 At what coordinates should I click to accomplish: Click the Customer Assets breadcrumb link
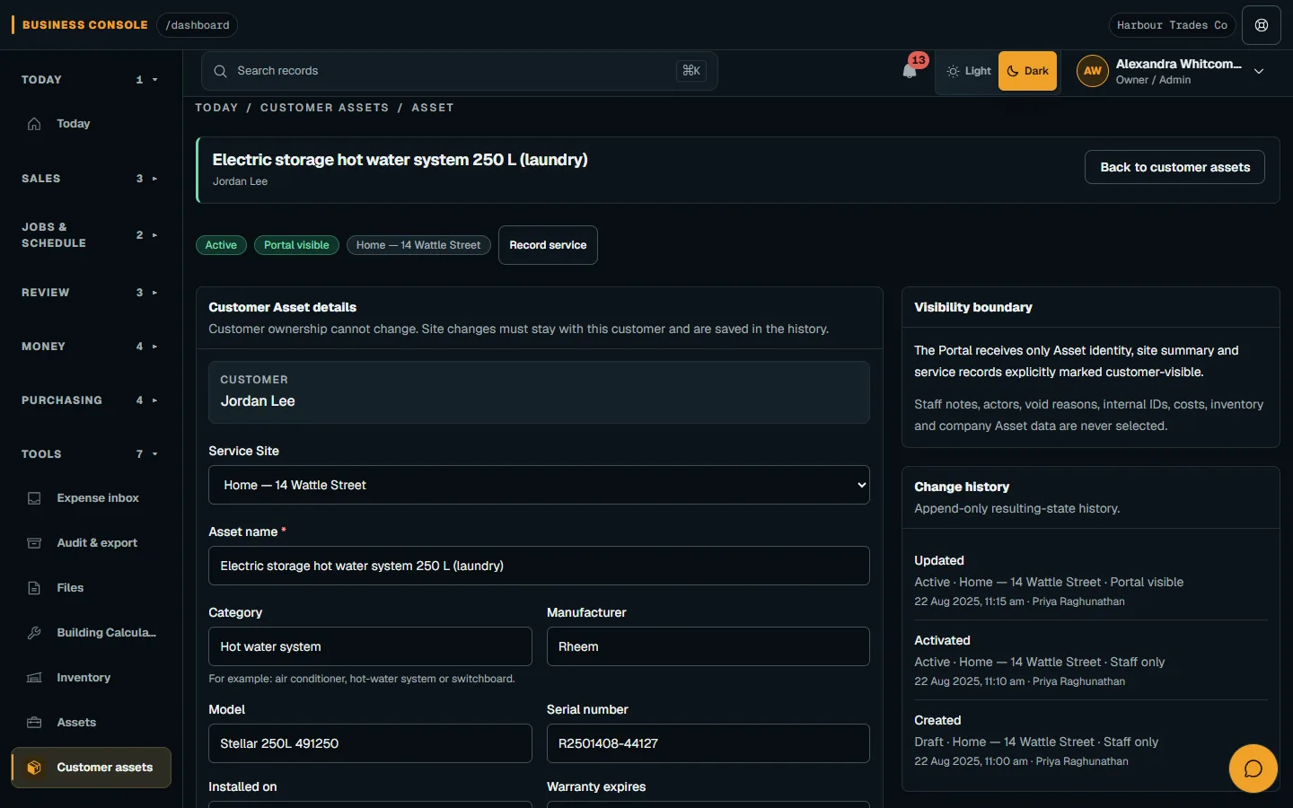click(x=325, y=108)
